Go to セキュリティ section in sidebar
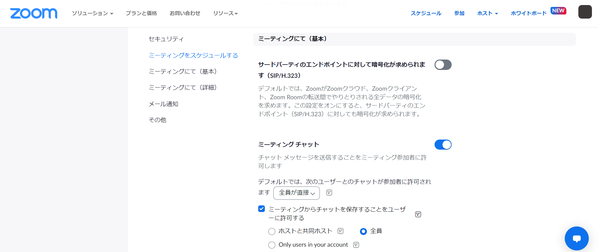The width and height of the screenshot is (603, 252). pos(166,39)
